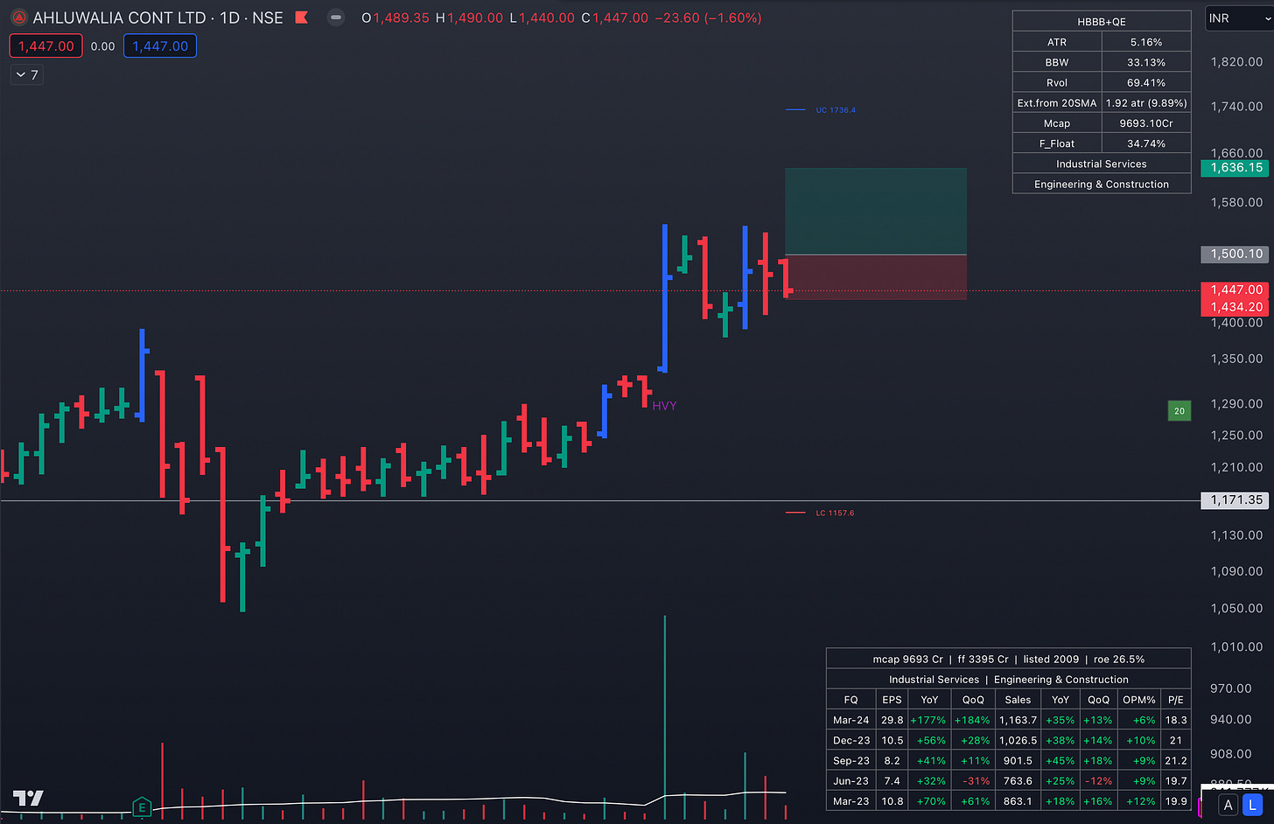This screenshot has width=1274, height=824.
Task: Click the 1,171.35 horizontal line price label
Action: [x=1236, y=500]
